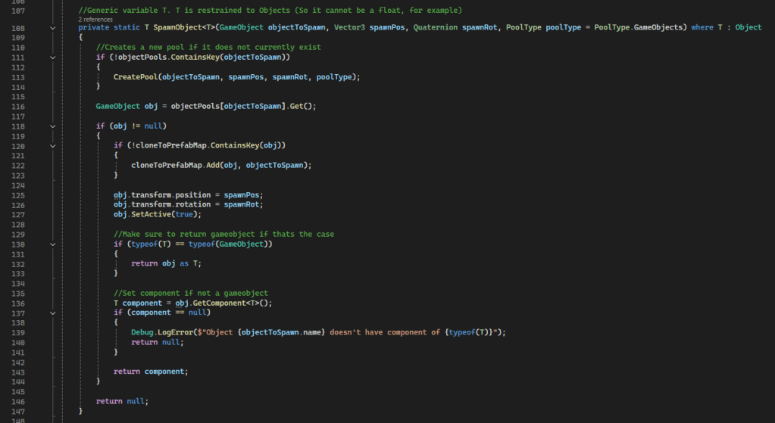Fold the cloneToPrefabMap.ContainsKey if block
The height and width of the screenshot is (423, 775).
(52, 145)
